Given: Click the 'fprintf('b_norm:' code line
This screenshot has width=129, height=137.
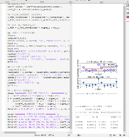Looking at the screenshot, I should point(39,125).
